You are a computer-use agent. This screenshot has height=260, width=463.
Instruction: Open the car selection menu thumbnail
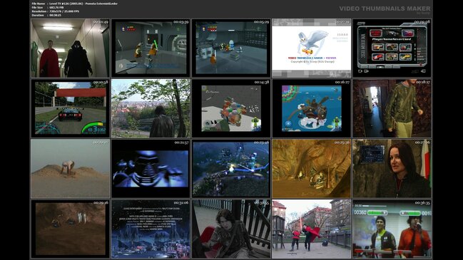point(392,48)
